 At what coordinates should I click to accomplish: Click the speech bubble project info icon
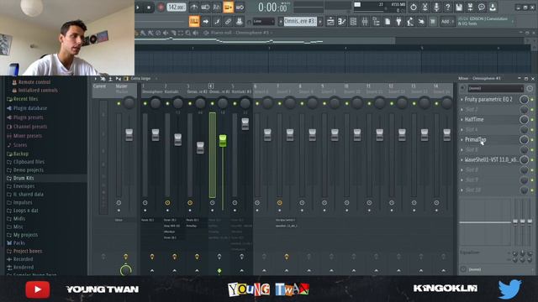(x=482, y=7)
